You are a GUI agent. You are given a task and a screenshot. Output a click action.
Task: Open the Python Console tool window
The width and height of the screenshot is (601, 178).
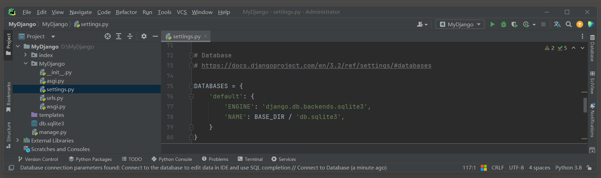tap(172, 159)
